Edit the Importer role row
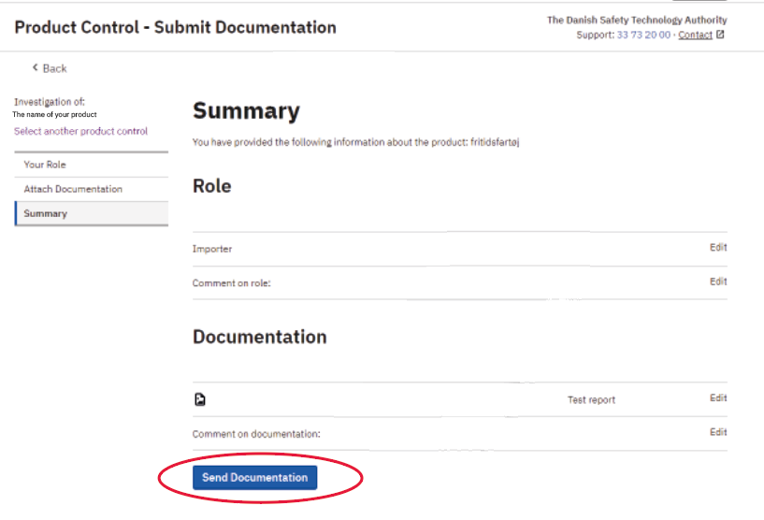This screenshot has width=764, height=520. (718, 248)
